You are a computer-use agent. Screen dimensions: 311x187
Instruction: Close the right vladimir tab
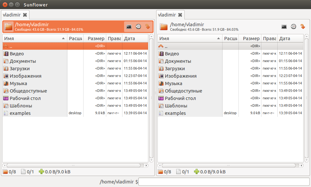point(180,15)
